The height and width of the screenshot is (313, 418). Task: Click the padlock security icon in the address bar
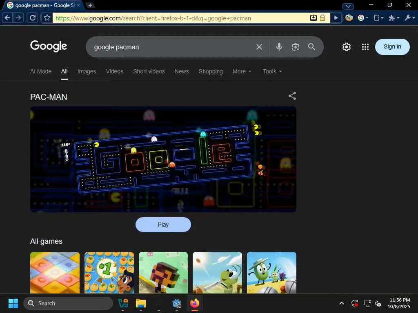tap(322, 18)
